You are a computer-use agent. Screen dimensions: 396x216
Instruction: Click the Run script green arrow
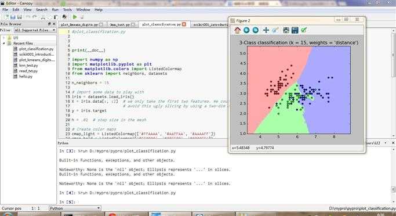click(x=75, y=17)
